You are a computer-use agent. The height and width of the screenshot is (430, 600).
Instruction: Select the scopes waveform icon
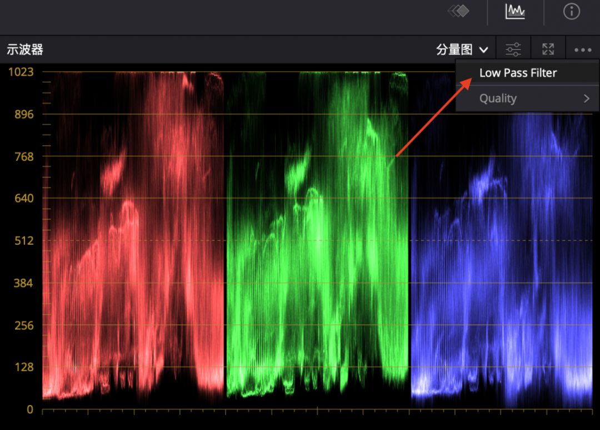click(x=515, y=11)
